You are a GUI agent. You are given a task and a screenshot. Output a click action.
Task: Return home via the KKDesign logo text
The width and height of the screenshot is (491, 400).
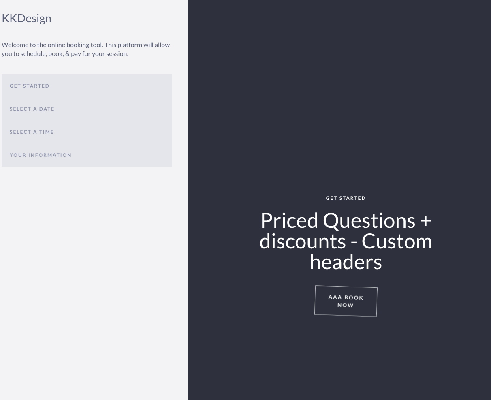(26, 18)
